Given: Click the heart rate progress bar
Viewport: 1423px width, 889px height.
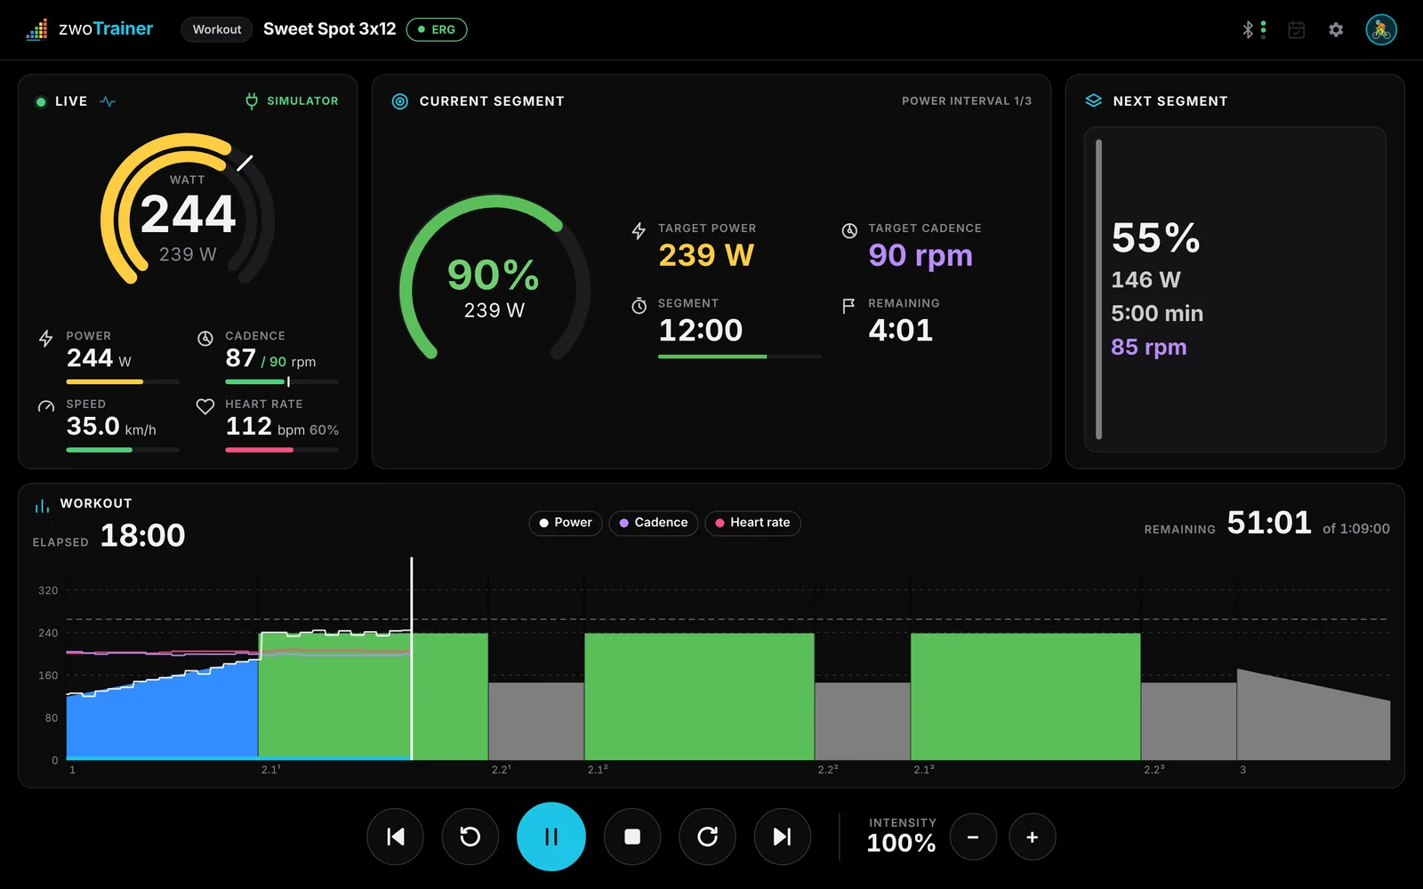Looking at the screenshot, I should 282,450.
